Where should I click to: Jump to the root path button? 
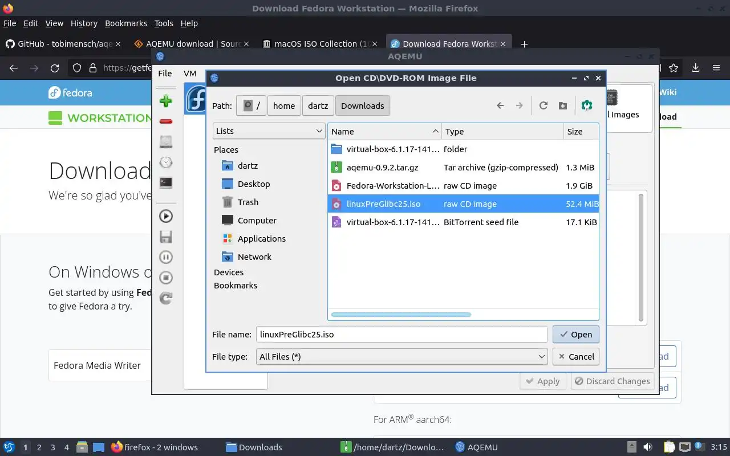coord(251,105)
